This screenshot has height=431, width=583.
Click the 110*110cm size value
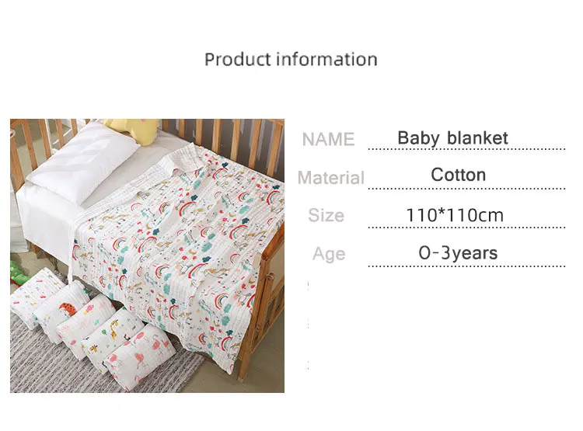click(x=455, y=215)
